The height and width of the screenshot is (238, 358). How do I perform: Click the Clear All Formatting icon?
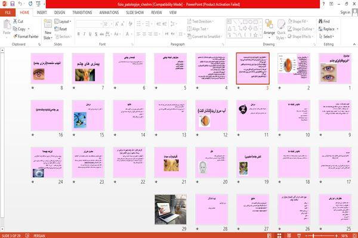(130, 24)
